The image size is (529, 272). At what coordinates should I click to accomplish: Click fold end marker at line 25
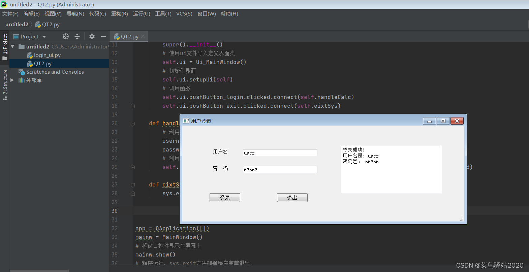click(x=133, y=167)
